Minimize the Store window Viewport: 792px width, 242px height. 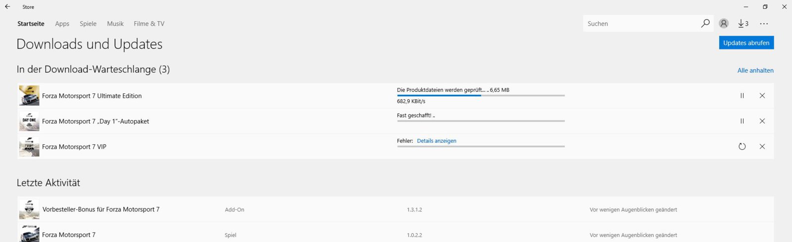(746, 7)
